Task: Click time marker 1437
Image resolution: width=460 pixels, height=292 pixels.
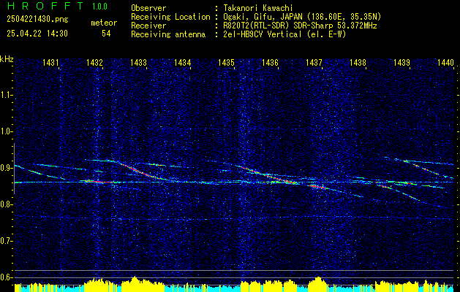Action: click(x=314, y=62)
